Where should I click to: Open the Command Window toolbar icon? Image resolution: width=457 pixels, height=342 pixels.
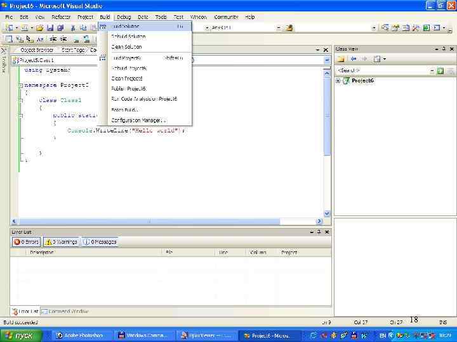tap(436, 28)
